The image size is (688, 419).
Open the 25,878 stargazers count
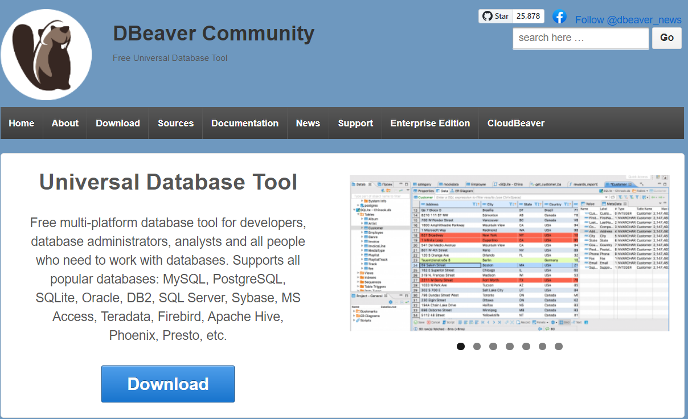(x=529, y=17)
